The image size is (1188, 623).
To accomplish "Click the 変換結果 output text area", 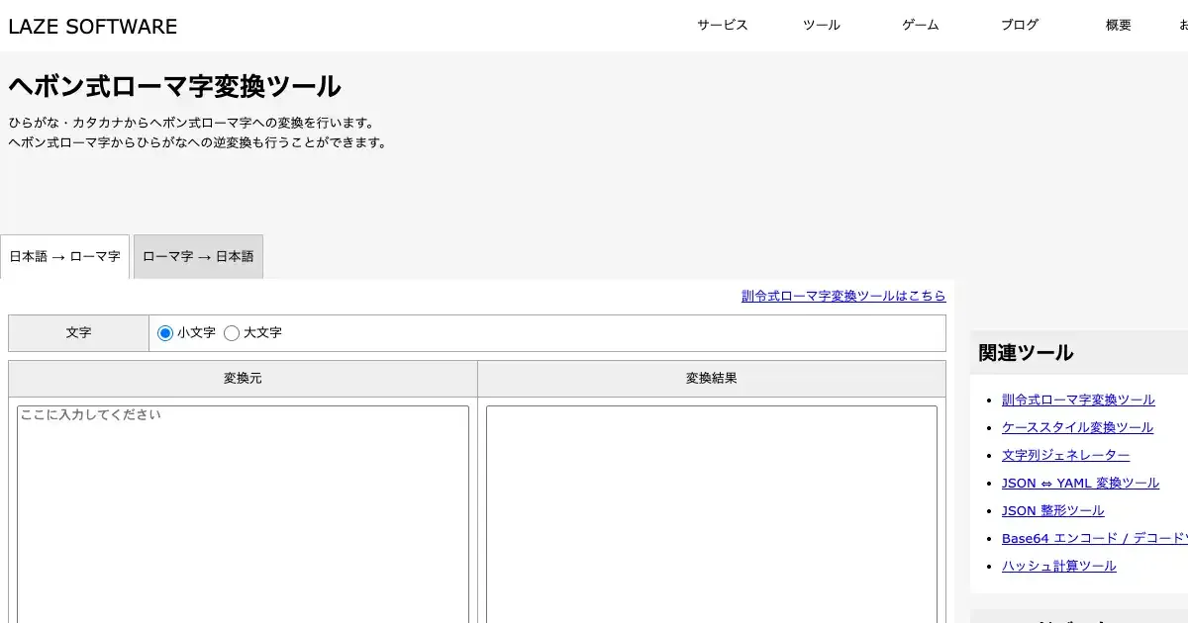I will (x=711, y=512).
